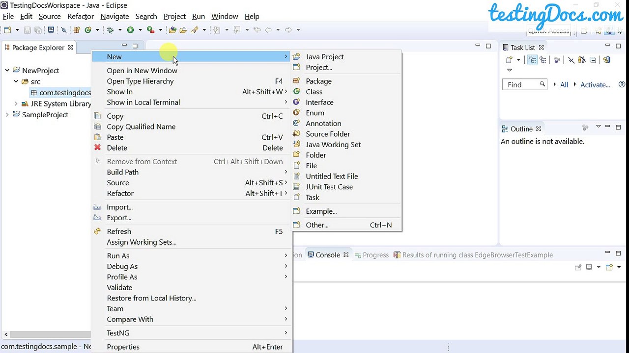This screenshot has height=353, width=629.
Task: Click Collapse All in Task List
Action: point(593,60)
